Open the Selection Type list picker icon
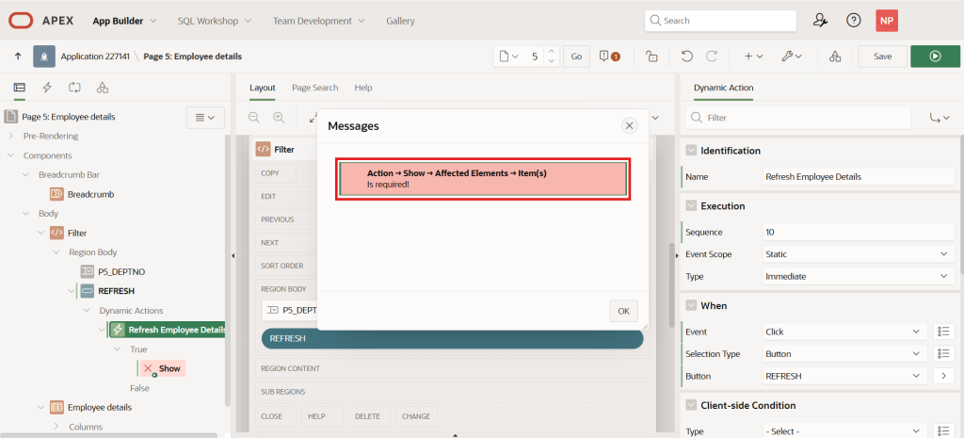The width and height of the screenshot is (964, 438). [x=943, y=354]
